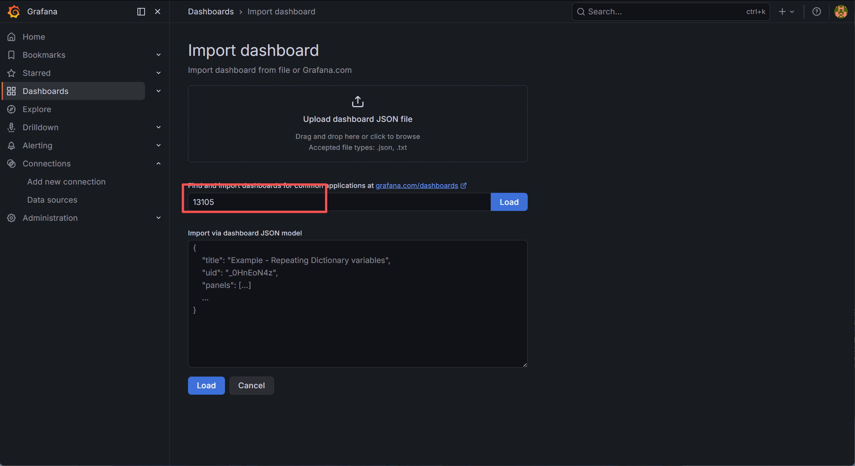
Task: Select Add new connection
Action: (x=66, y=182)
